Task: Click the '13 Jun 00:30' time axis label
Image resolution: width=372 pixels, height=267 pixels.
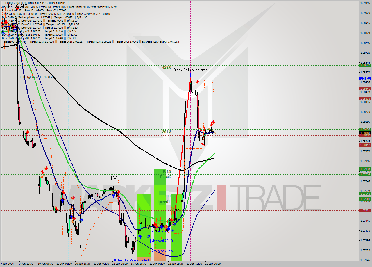Action: point(213,264)
